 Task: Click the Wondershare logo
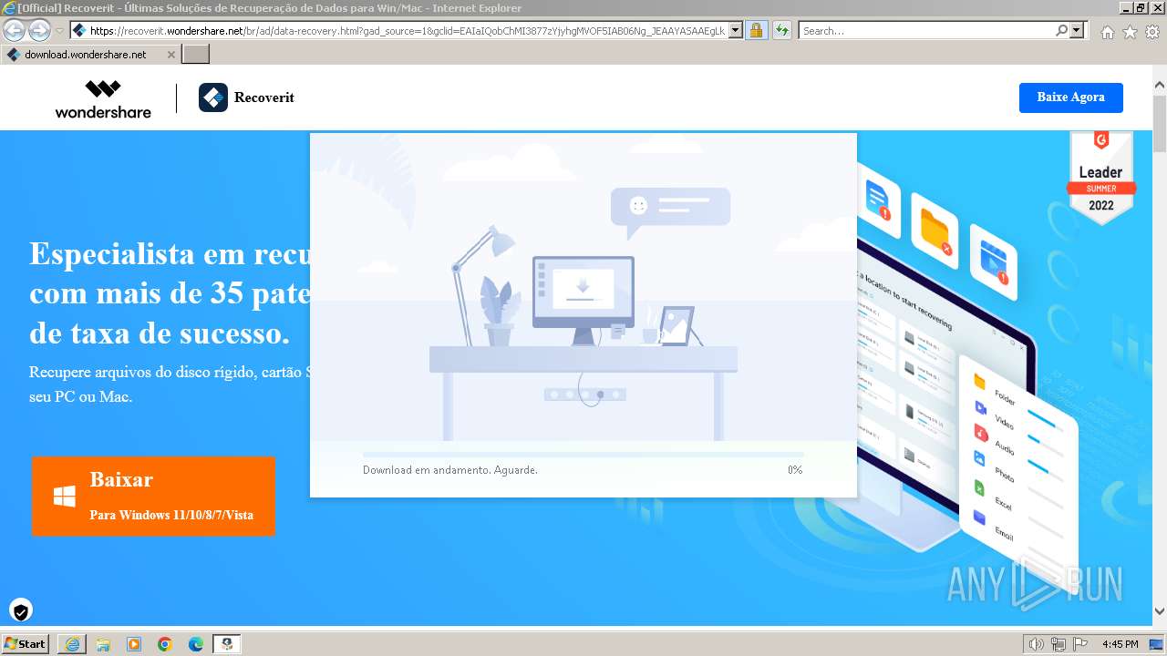tap(103, 98)
